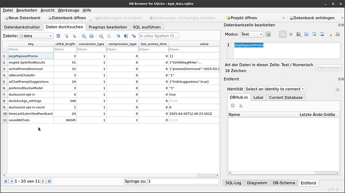The width and height of the screenshot is (345, 193).
Task: Click the export to file icon in cell editor
Action: (x=322, y=34)
